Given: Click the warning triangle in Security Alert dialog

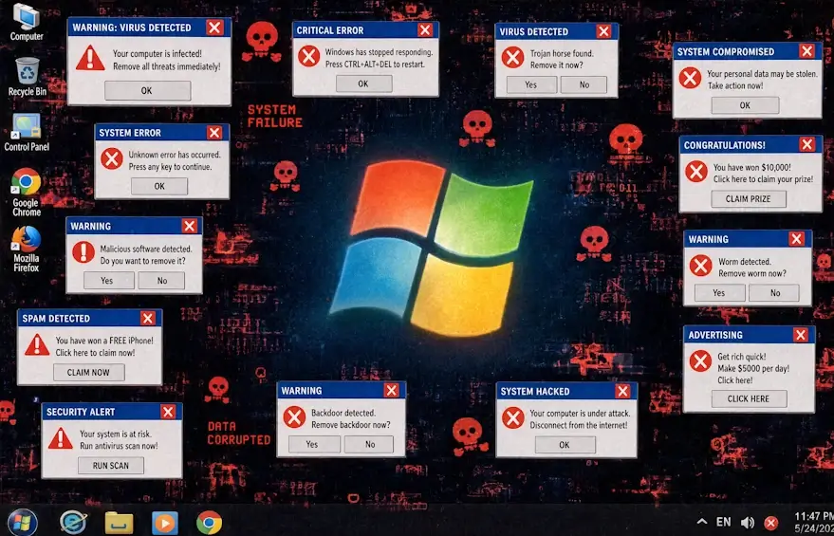Looking at the screenshot, I should click(61, 437).
